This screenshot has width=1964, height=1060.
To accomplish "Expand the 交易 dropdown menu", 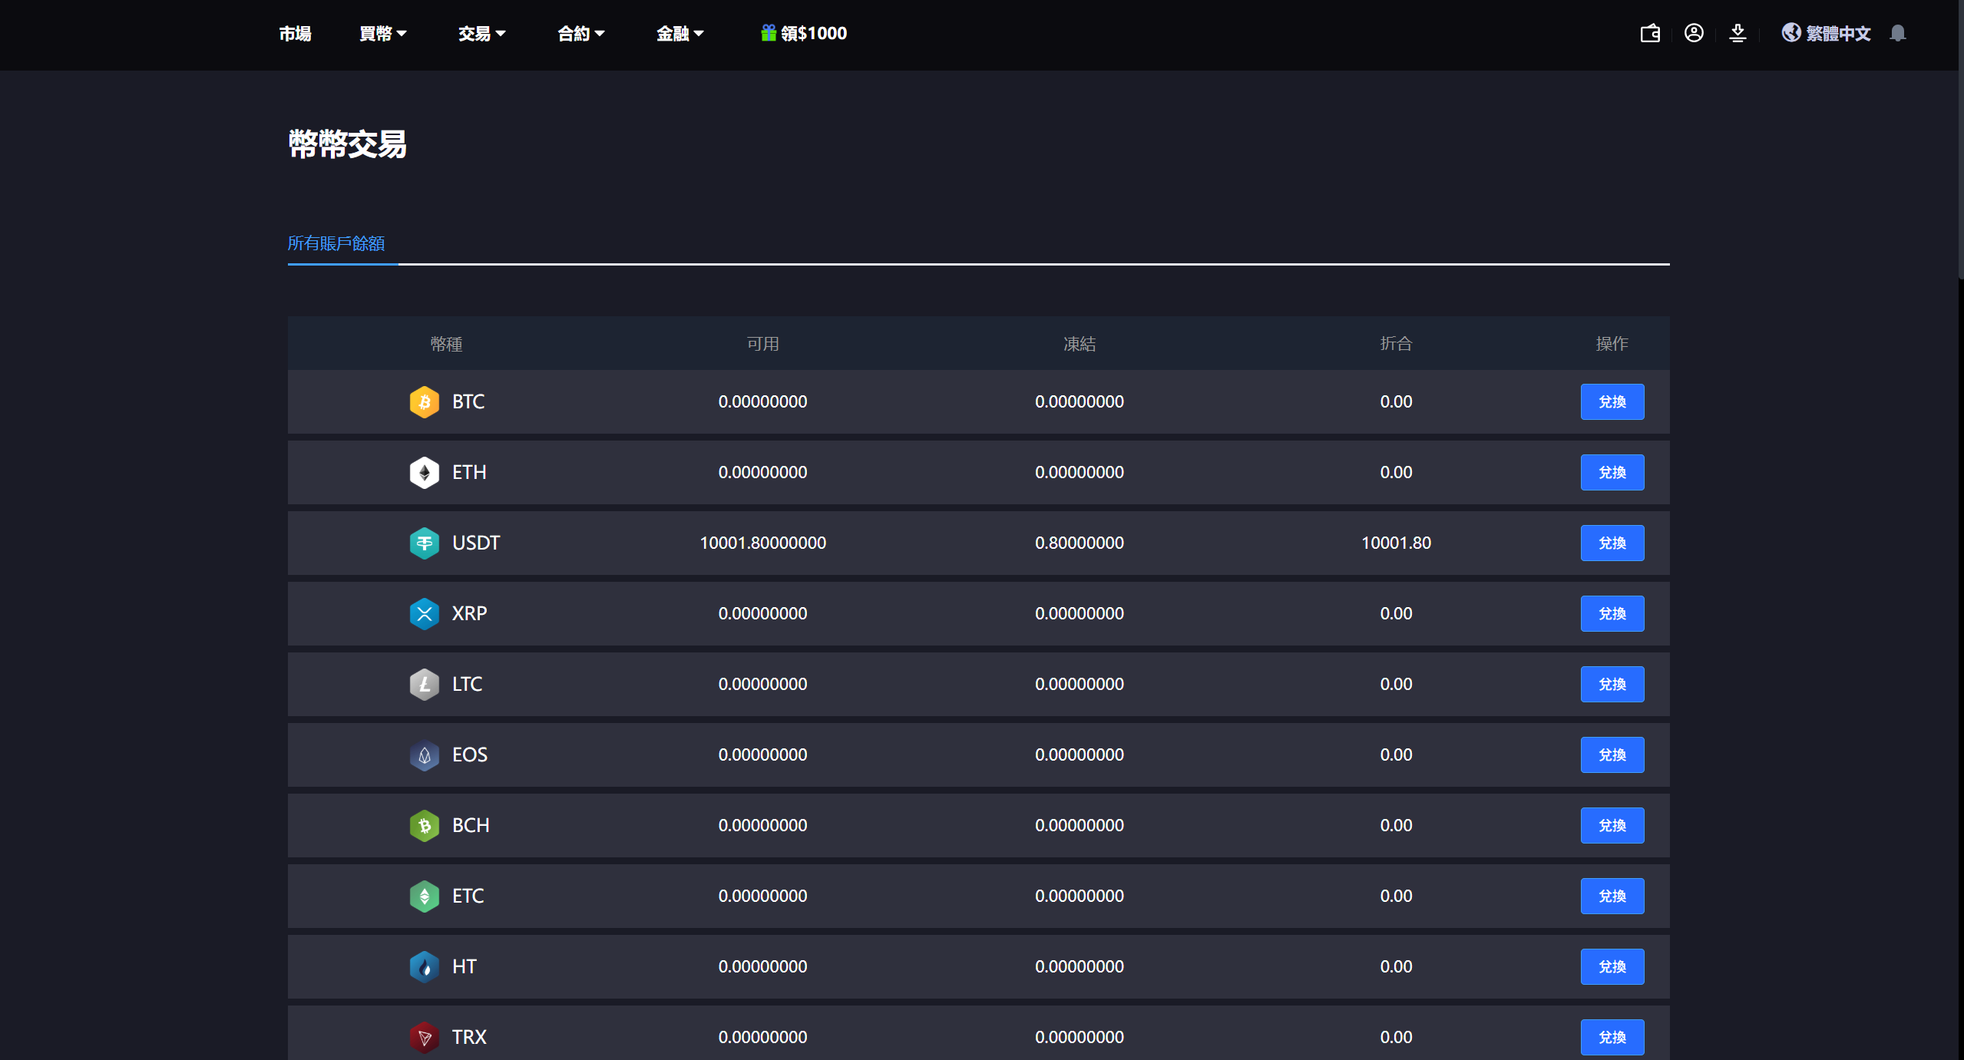I will click(x=481, y=34).
